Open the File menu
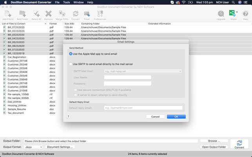The image size is (252, 157). tap(57, 2)
